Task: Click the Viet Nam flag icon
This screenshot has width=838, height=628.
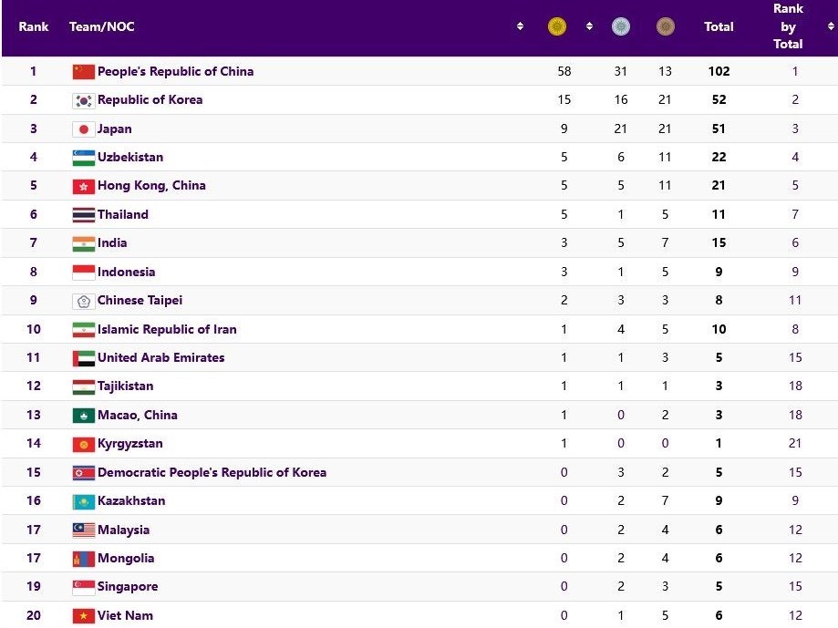Action: tap(83, 616)
